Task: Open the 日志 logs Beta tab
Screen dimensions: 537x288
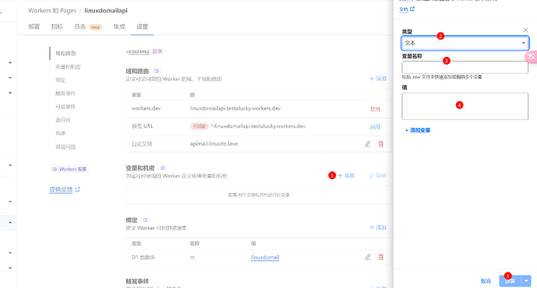Action: point(88,26)
